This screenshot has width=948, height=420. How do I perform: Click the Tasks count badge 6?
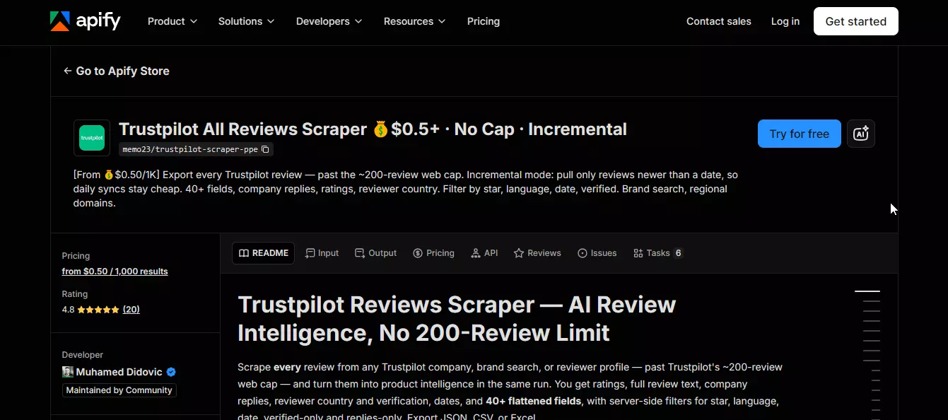coord(678,253)
